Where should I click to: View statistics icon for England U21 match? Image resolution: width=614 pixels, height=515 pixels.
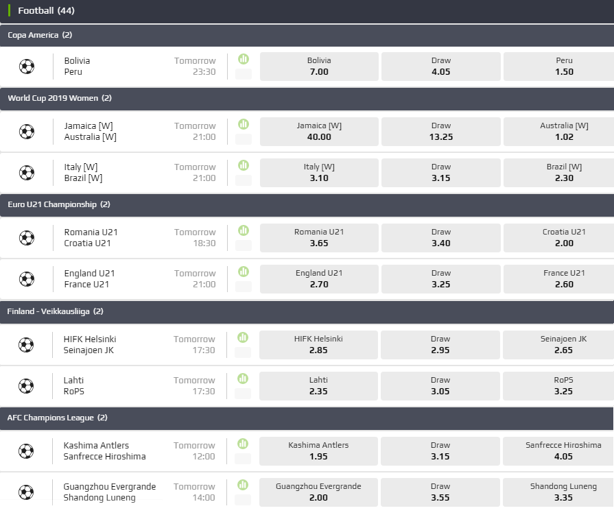(x=244, y=272)
